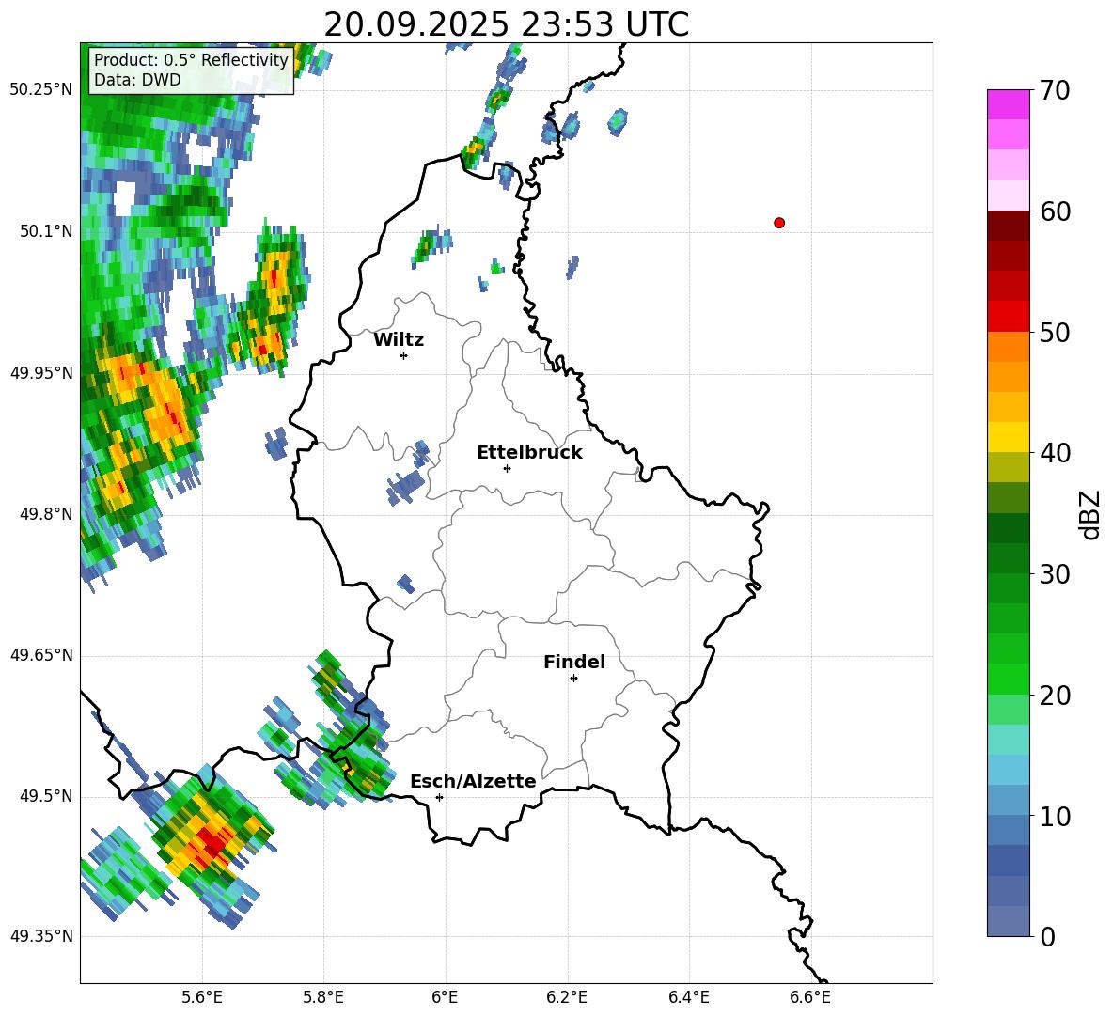Click the Wiltz city label
The height and width of the screenshot is (1016, 1113).
(399, 340)
